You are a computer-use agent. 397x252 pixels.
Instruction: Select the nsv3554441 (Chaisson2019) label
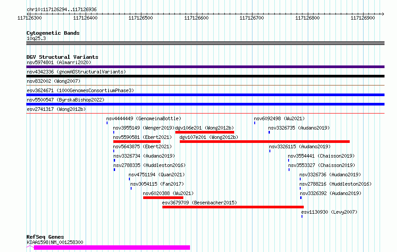click(x=321, y=156)
